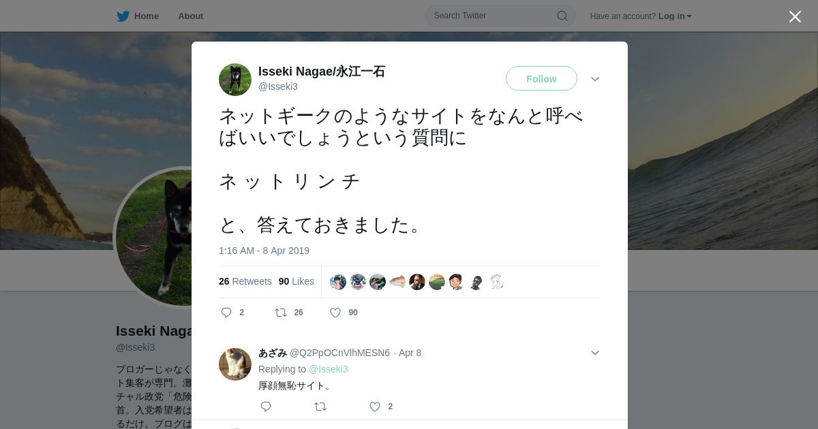Like あざみ's reply with 2 likes
Viewport: 818px width, 429px height.
(x=375, y=407)
